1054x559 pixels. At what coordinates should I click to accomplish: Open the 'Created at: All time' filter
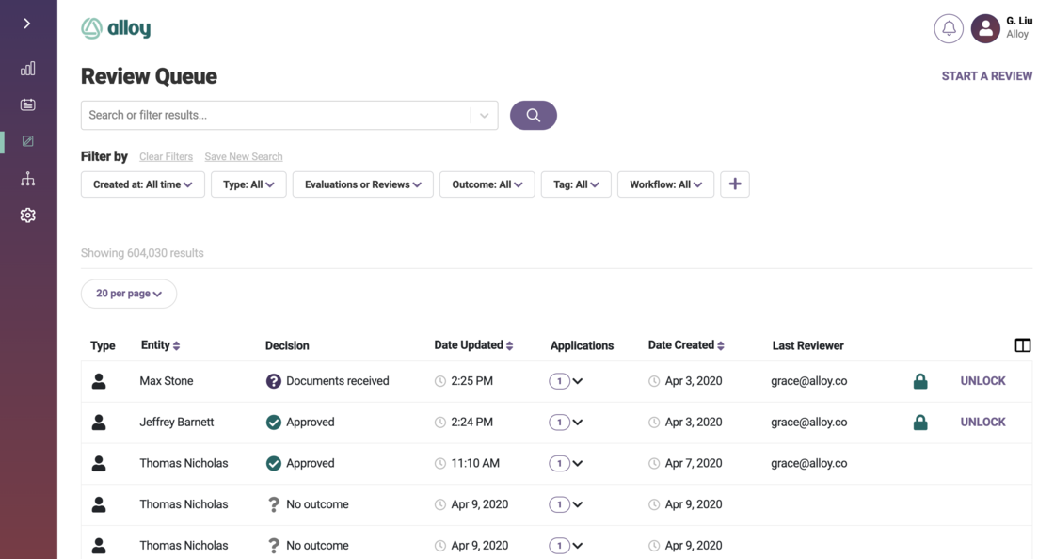tap(142, 184)
